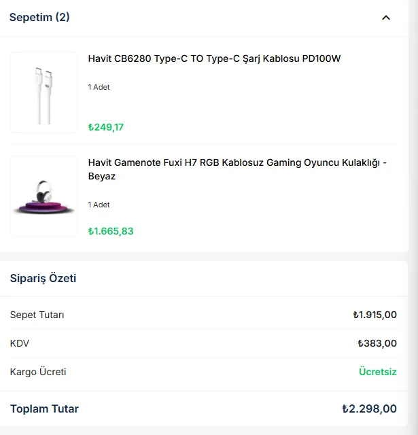Open the Havit charging cable thumbnail
This screenshot has height=435, width=418.
(x=43, y=92)
